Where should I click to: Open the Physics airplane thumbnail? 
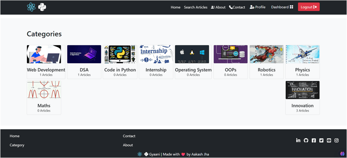303,54
